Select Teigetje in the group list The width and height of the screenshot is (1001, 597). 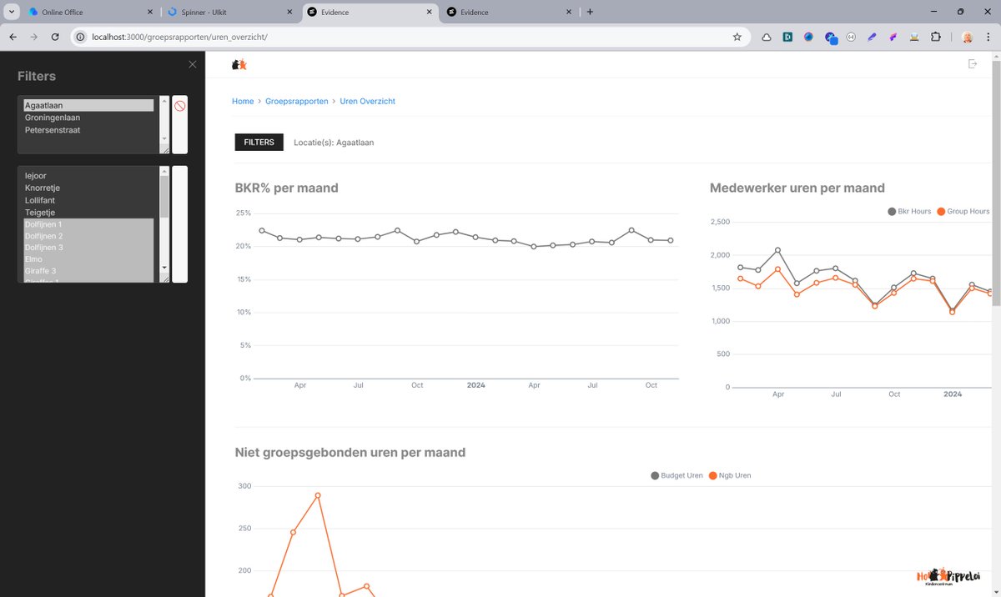pyautogui.click(x=88, y=213)
